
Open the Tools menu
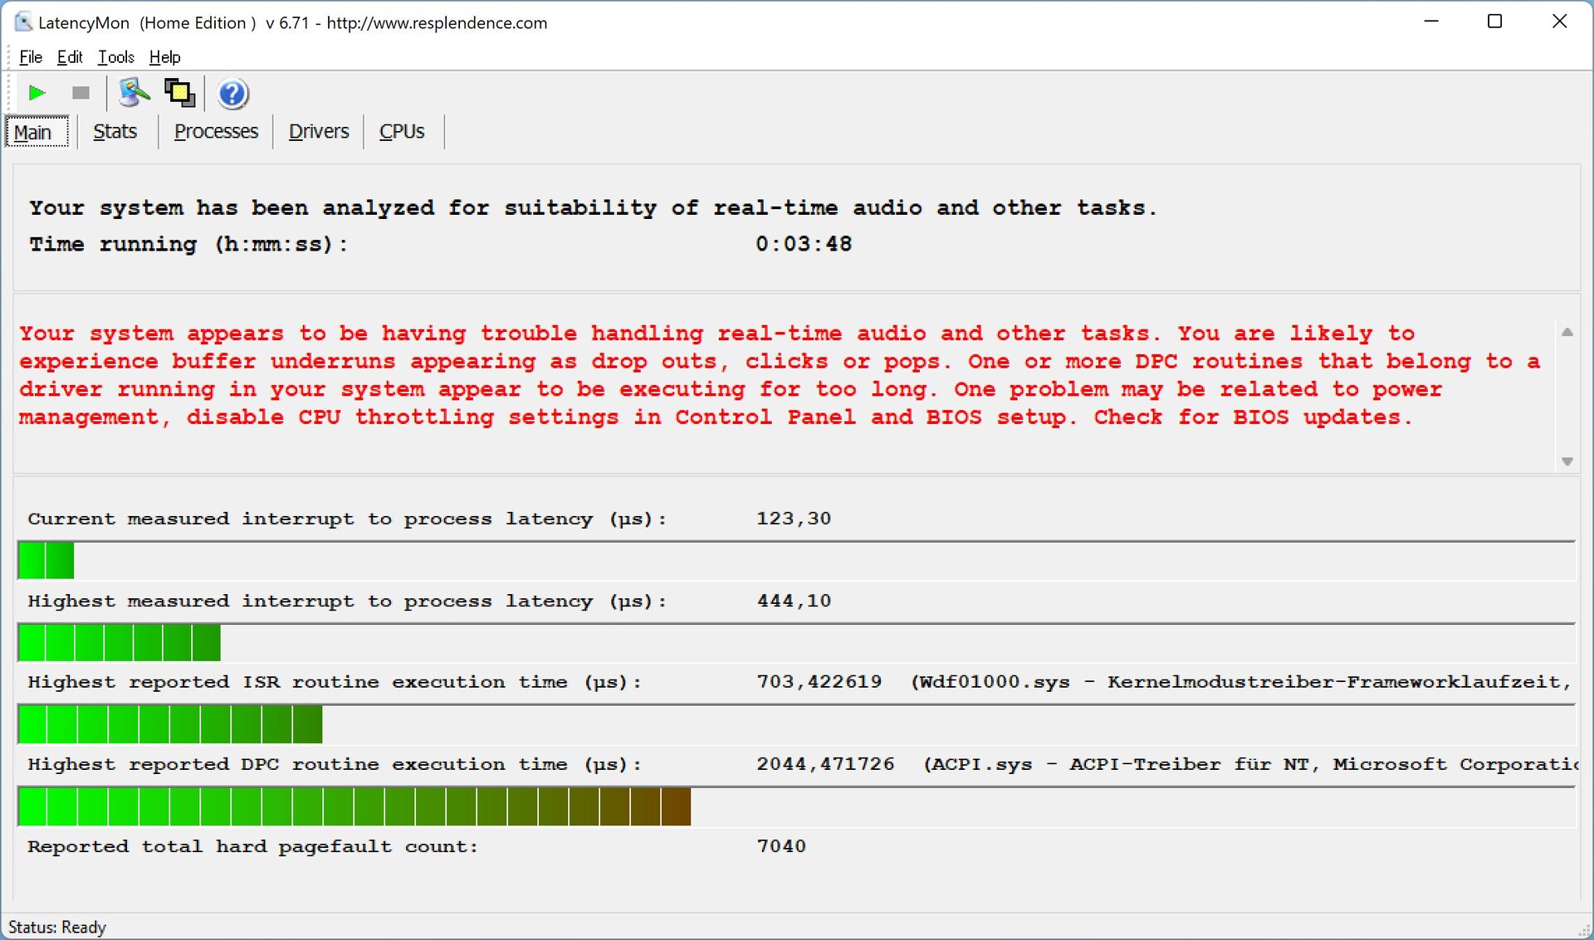click(115, 57)
